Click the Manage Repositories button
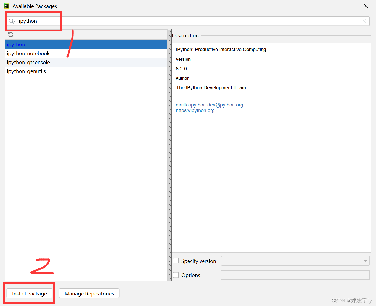The height and width of the screenshot is (306, 376). (89, 294)
